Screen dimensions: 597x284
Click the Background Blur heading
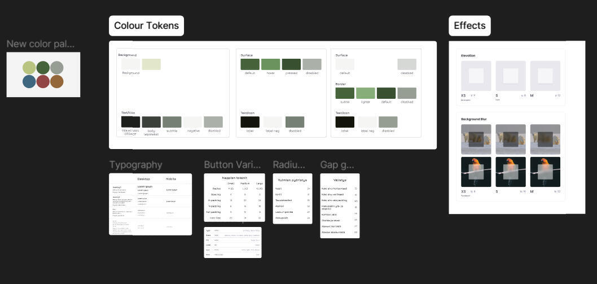click(x=473, y=119)
